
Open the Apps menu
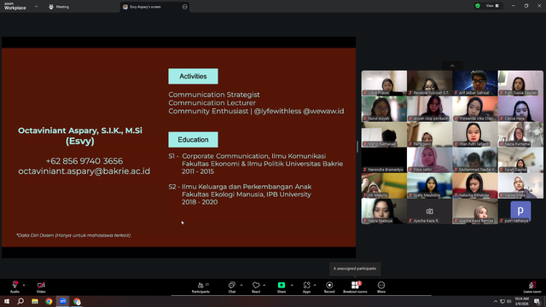(306, 287)
